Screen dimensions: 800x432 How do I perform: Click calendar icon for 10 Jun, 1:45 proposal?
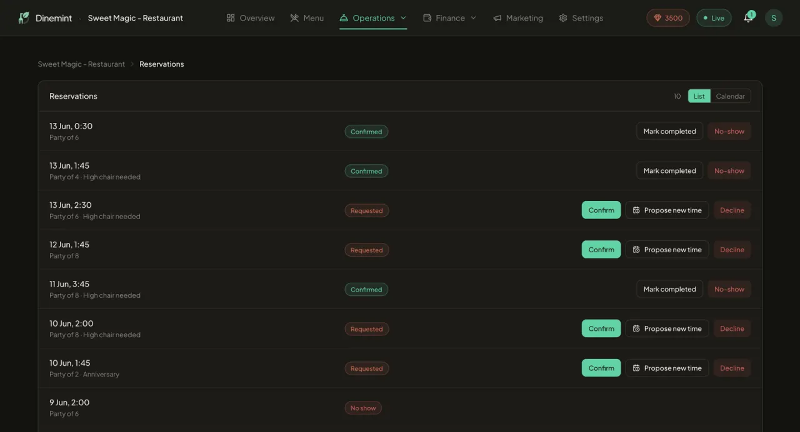[x=636, y=368]
